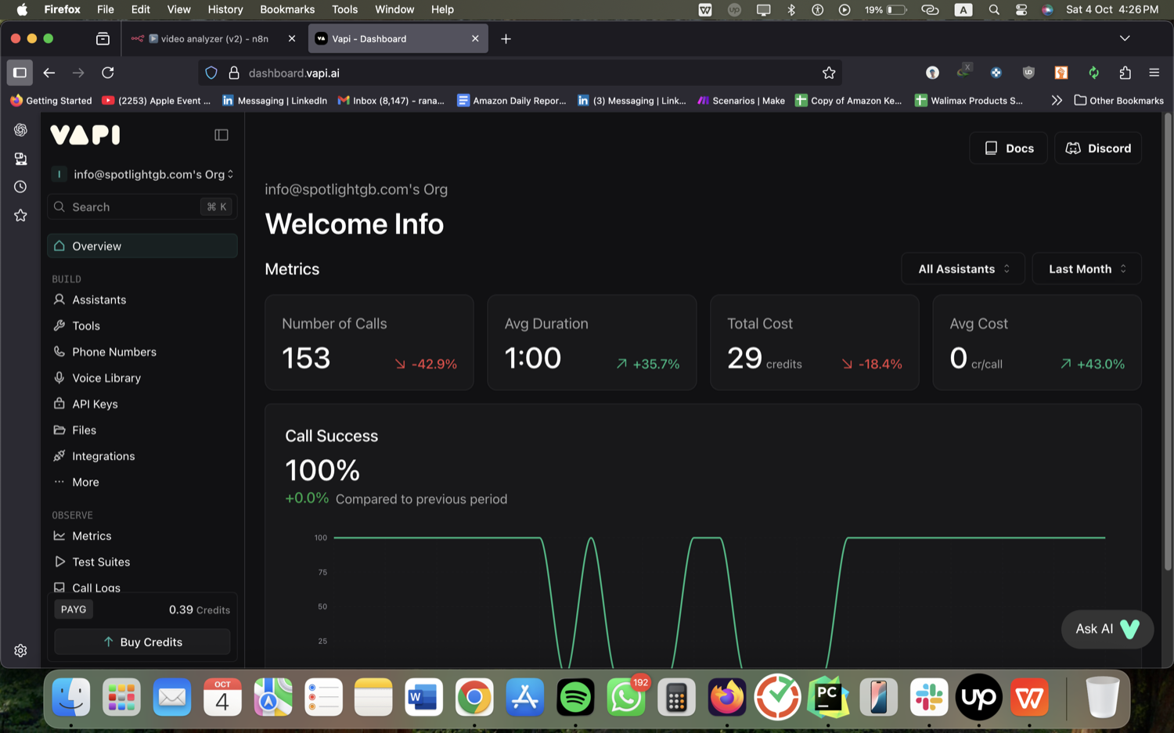Close the Vapi - Dashboard tab
The width and height of the screenshot is (1174, 733).
click(x=474, y=38)
